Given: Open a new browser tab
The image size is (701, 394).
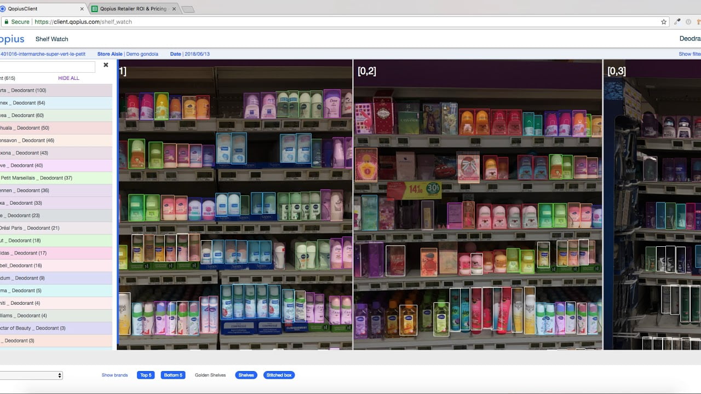Looking at the screenshot, I should [188, 9].
